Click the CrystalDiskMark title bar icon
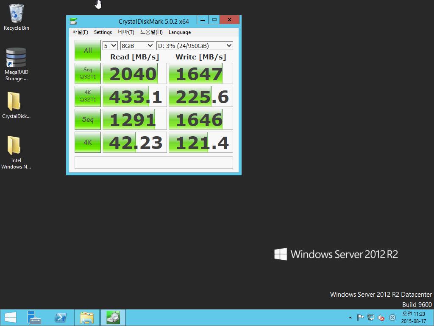The image size is (434, 326). tap(73, 21)
